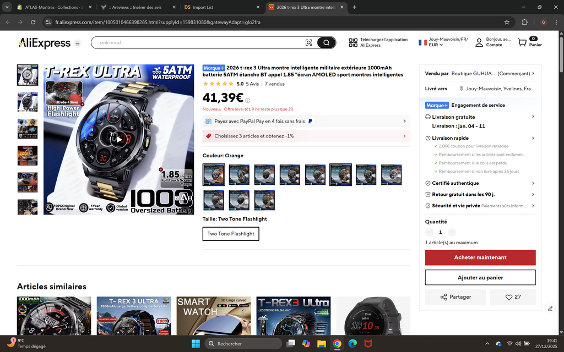Open the shopping cart Panier icon

(x=522, y=42)
